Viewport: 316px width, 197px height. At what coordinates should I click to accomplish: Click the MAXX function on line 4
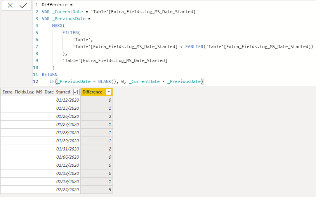coord(57,26)
